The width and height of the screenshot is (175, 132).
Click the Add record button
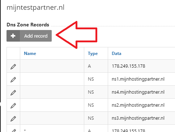coord(29,36)
